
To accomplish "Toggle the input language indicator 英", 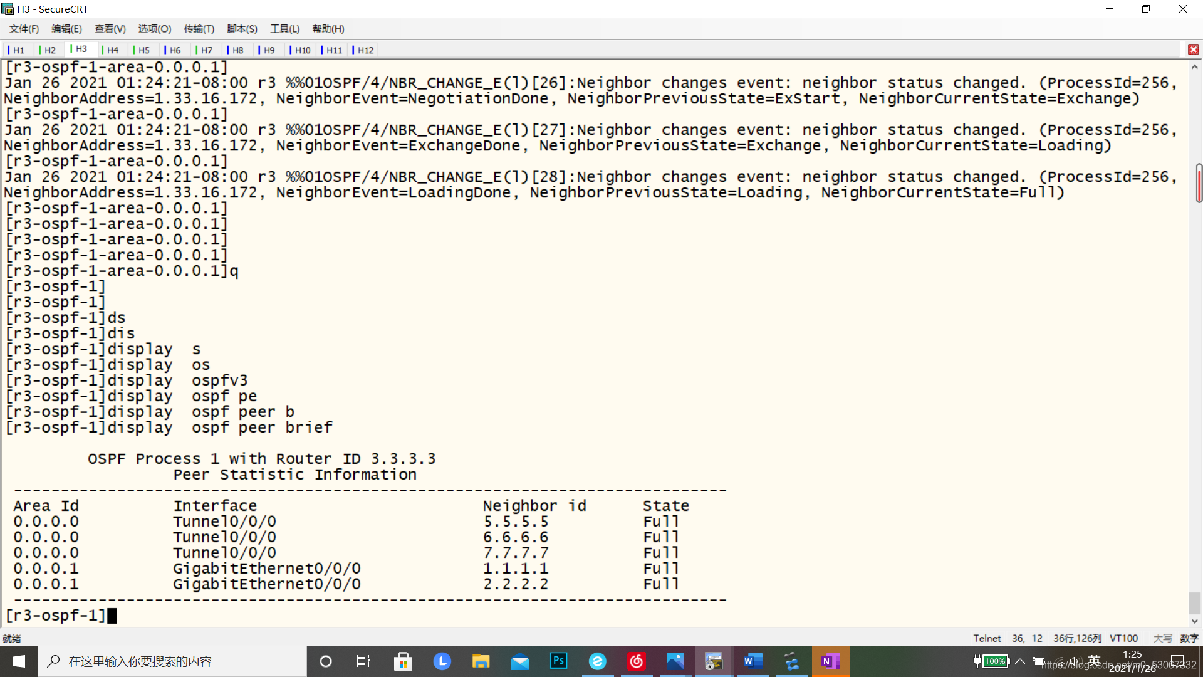I will point(1094,660).
